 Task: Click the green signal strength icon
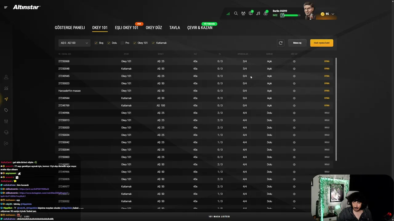pos(228,14)
